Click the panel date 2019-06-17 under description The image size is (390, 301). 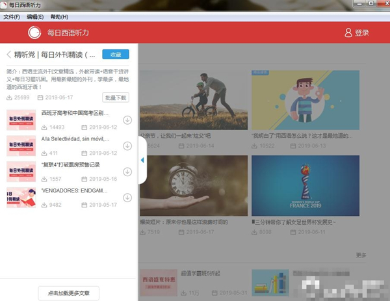point(59,98)
